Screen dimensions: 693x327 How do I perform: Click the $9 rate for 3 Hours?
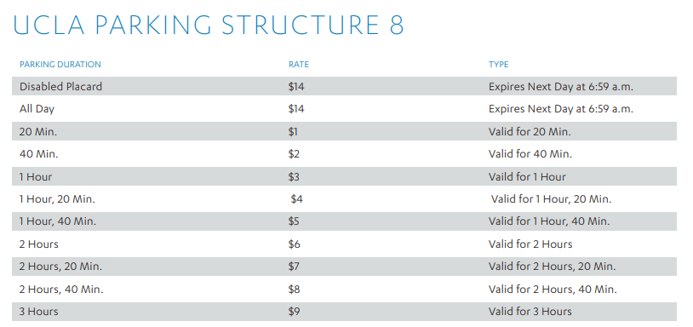294,312
